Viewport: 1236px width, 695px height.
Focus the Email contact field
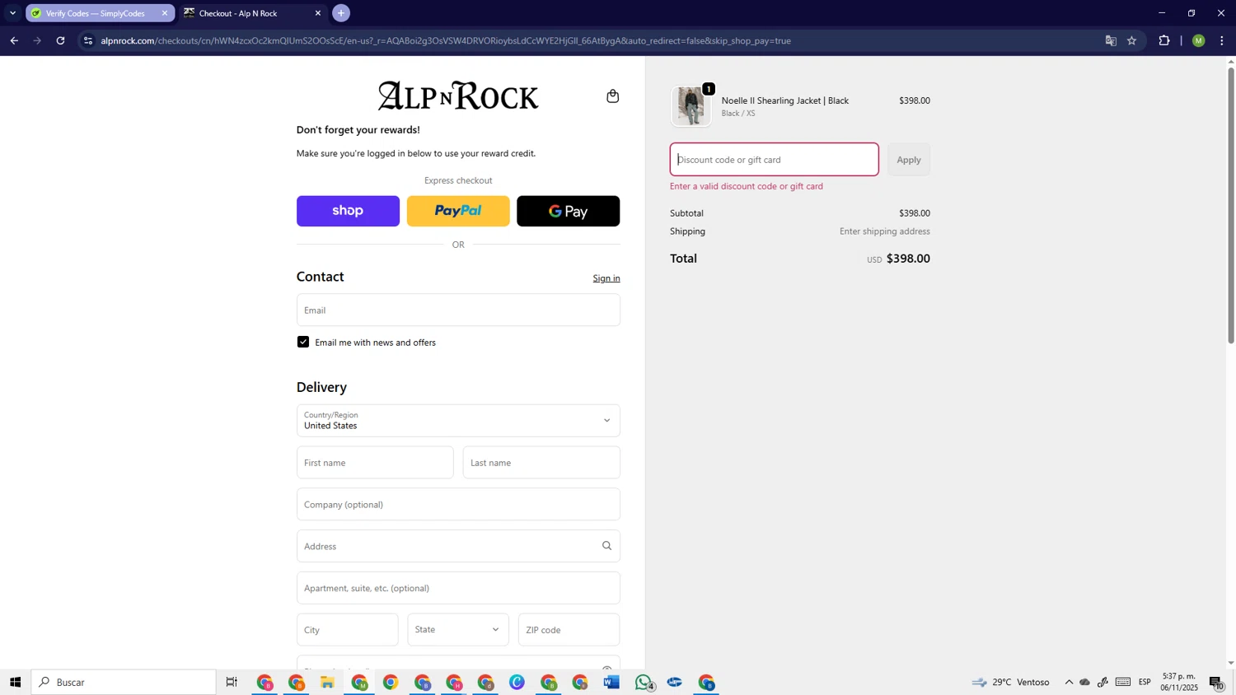458,310
